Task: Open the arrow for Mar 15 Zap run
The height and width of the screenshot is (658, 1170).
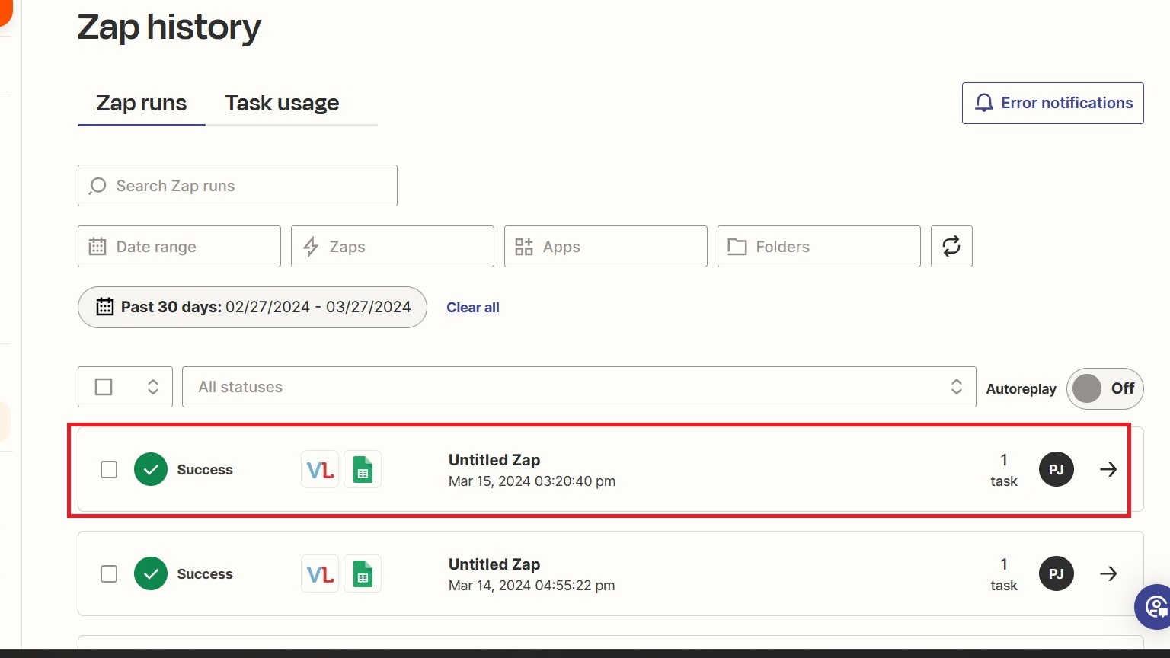Action: coord(1108,469)
